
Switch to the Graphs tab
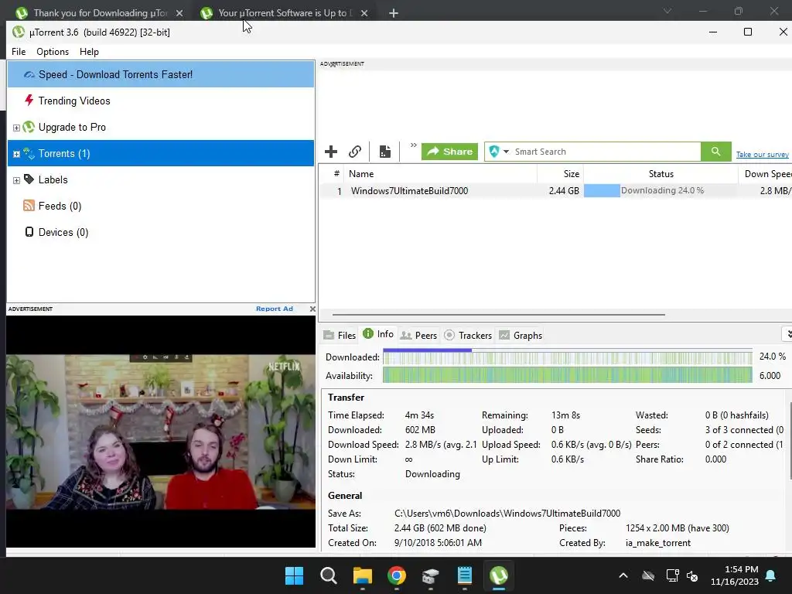tap(521, 336)
